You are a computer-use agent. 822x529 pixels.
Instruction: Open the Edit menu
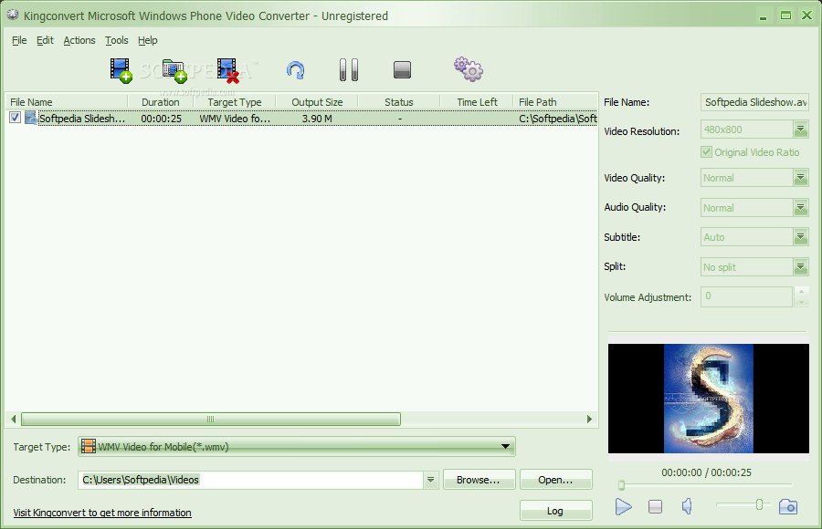click(x=45, y=40)
